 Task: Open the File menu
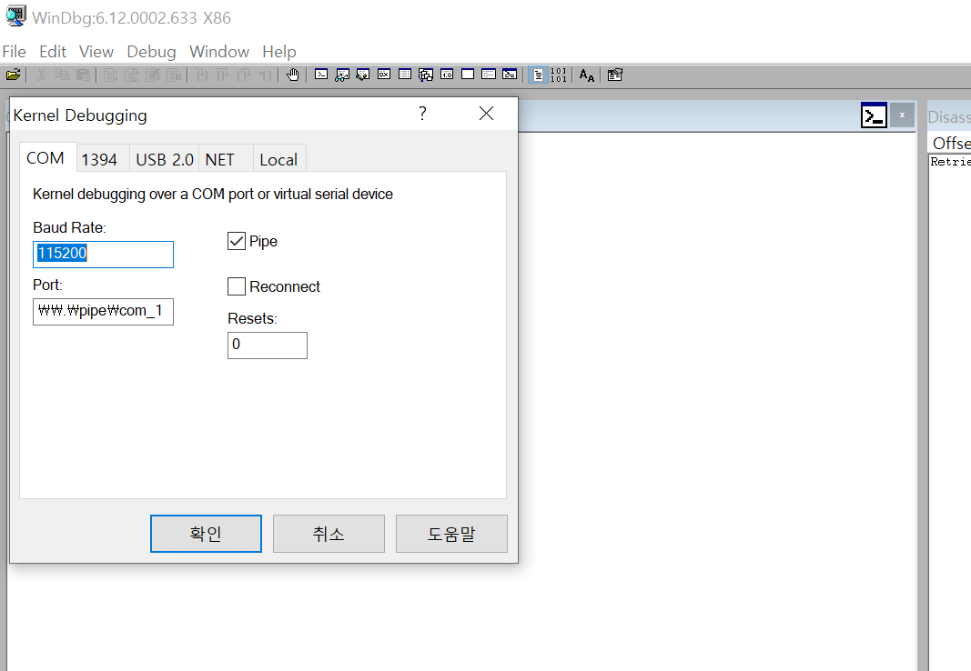(x=15, y=51)
